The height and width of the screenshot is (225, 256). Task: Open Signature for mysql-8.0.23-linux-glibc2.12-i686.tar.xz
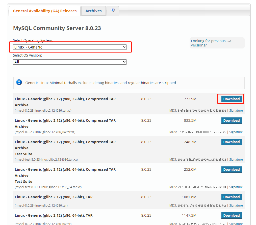[236, 111]
